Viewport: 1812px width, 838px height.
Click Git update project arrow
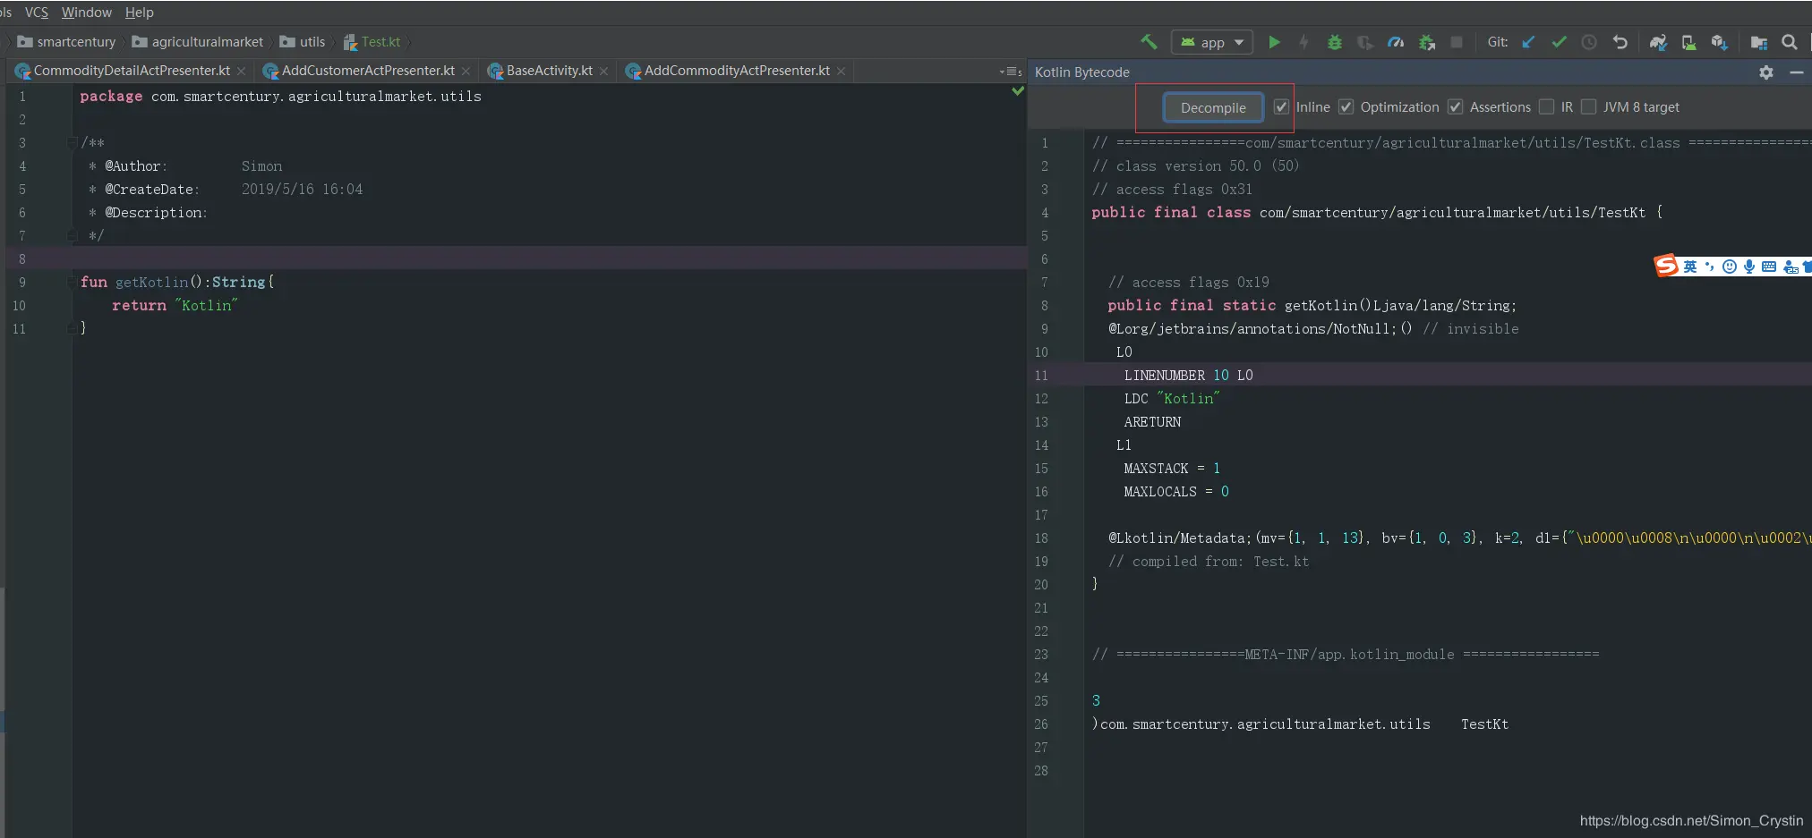1529,42
